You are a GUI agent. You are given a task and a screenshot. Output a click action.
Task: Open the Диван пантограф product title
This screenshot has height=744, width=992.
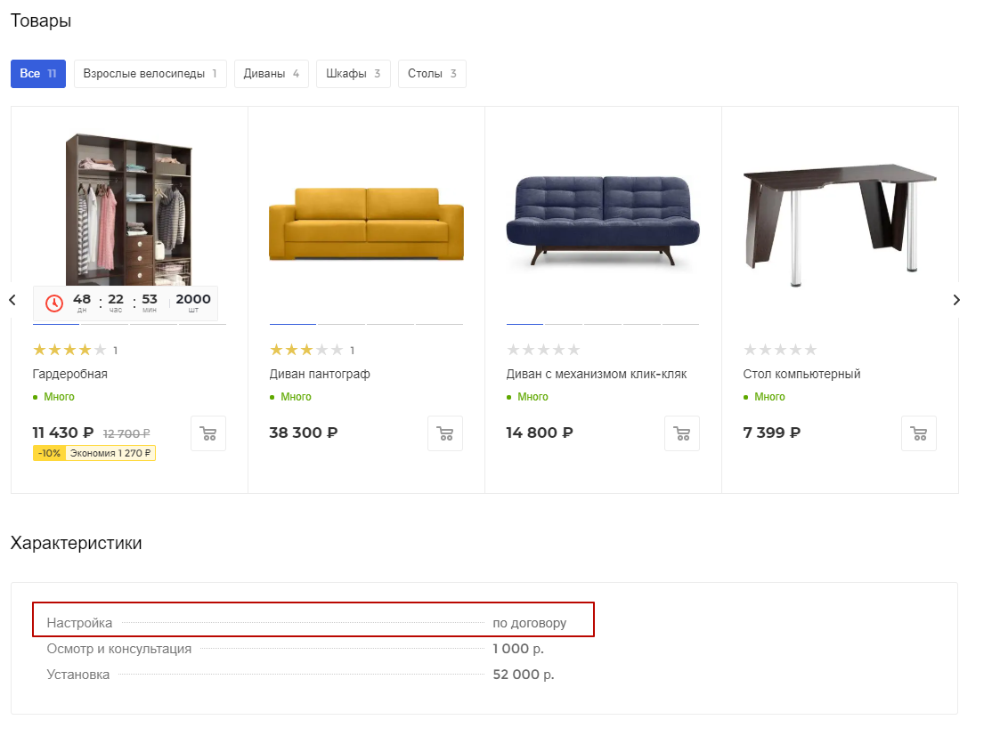click(x=320, y=374)
